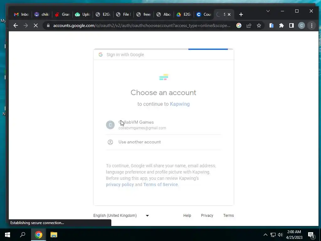Click the address bar URL
The image size is (321, 241).
pyautogui.click(x=142, y=25)
